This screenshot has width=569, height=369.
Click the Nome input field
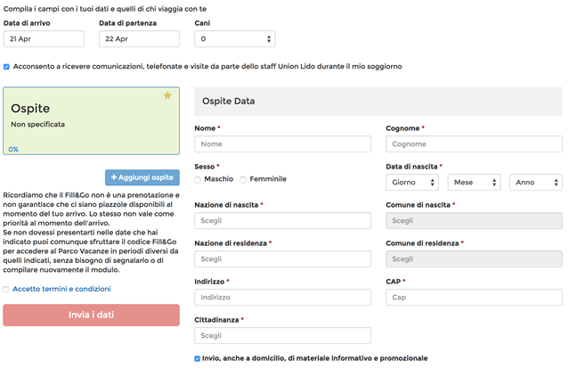282,143
